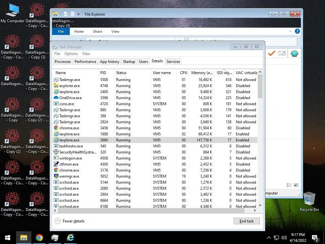Sort by the Memory column header

click(202, 73)
